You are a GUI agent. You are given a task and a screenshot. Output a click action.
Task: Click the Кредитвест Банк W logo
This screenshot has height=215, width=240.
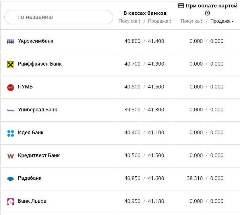(x=10, y=156)
